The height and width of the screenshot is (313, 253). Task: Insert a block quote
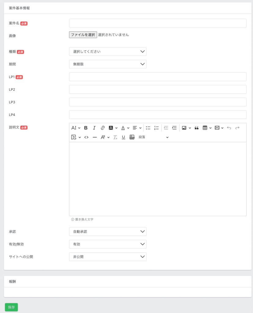196,128
